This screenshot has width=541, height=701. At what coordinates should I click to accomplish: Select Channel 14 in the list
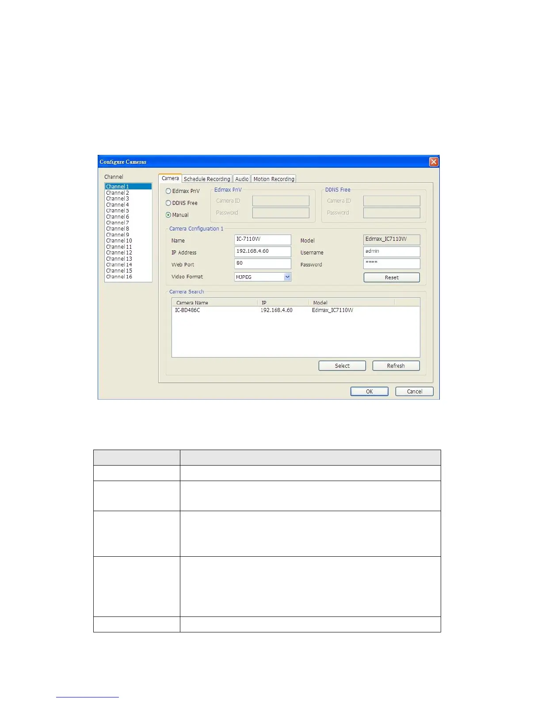click(x=128, y=265)
